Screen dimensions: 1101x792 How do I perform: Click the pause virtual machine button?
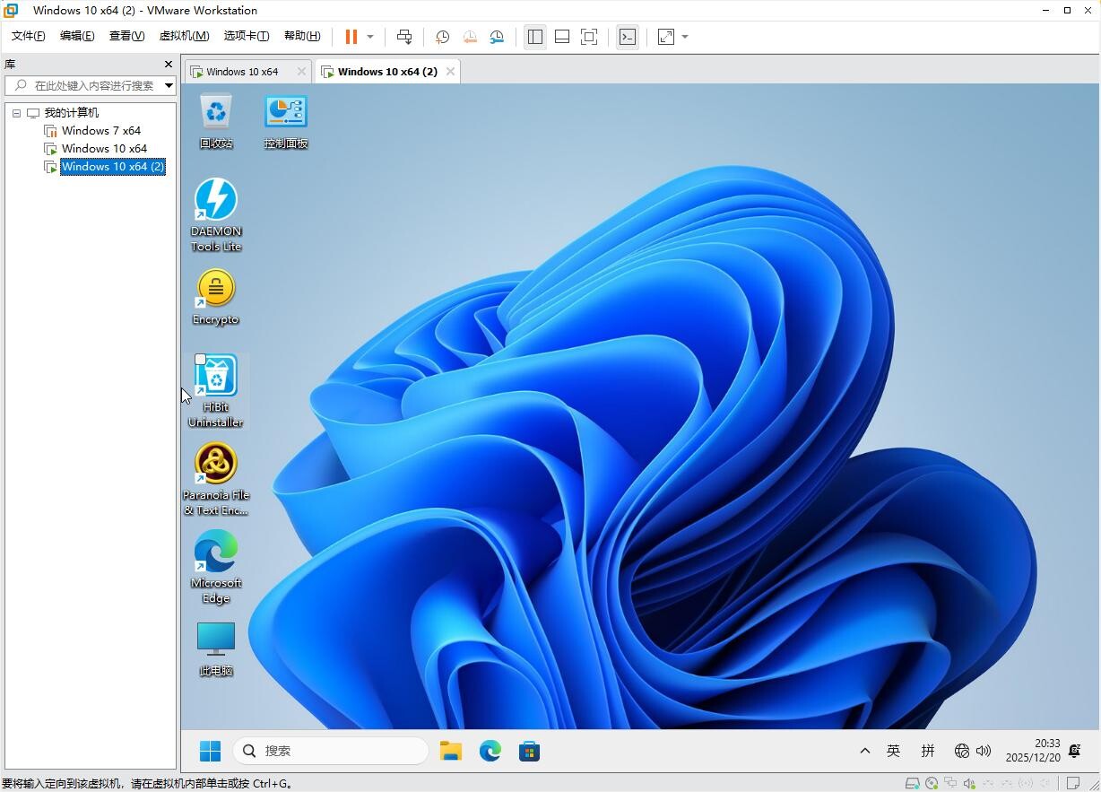[351, 37]
